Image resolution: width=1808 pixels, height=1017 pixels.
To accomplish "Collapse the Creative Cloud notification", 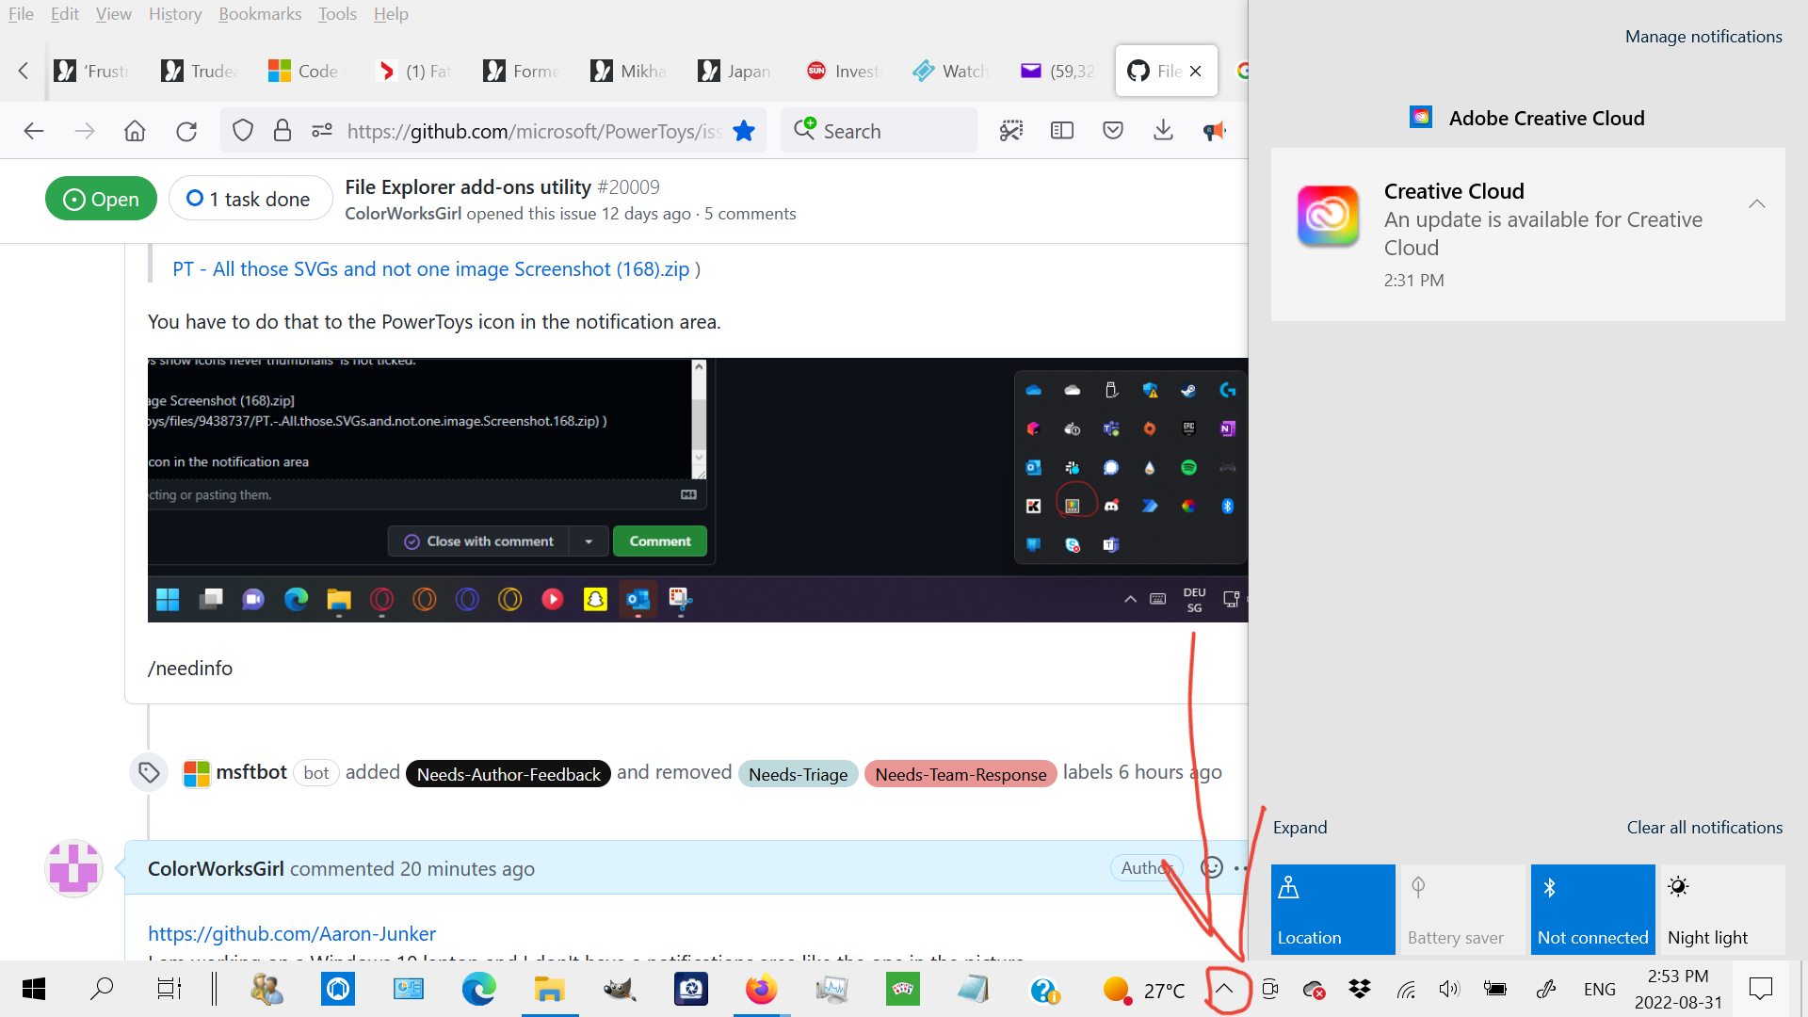I will (x=1757, y=203).
